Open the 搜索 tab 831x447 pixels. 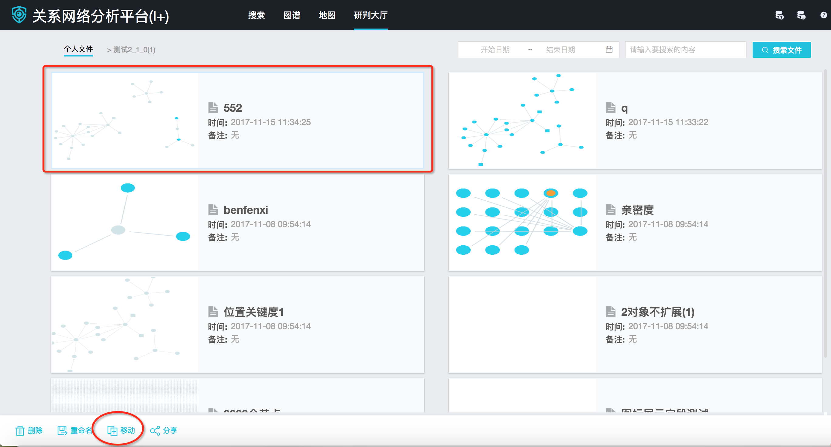click(257, 15)
